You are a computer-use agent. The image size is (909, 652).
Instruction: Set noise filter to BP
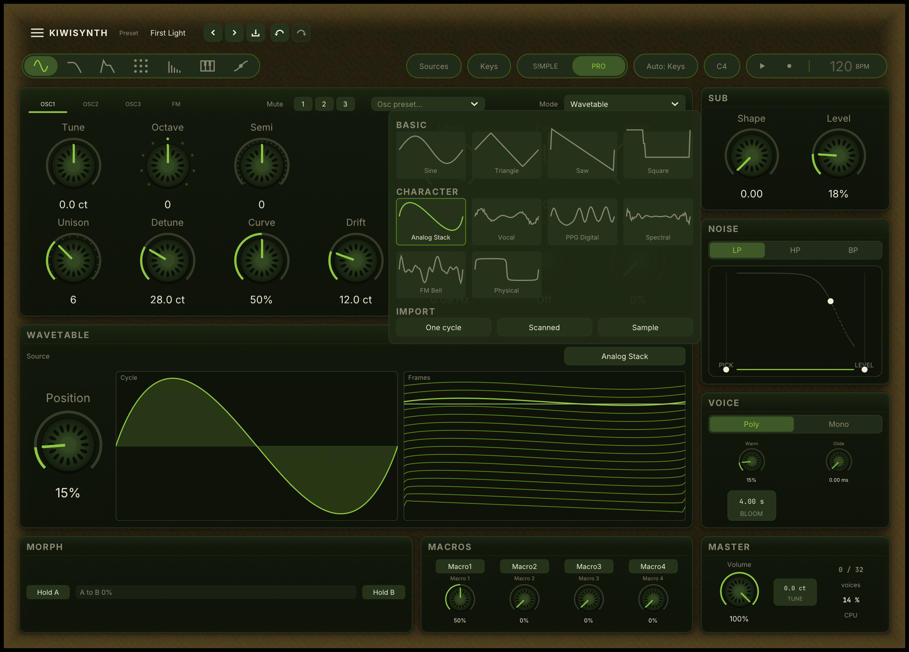[853, 250]
